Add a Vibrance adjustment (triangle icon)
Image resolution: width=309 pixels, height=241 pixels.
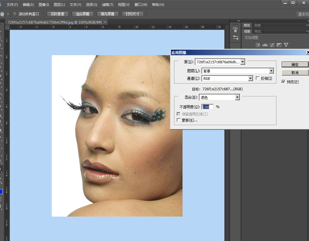tap(286, 45)
